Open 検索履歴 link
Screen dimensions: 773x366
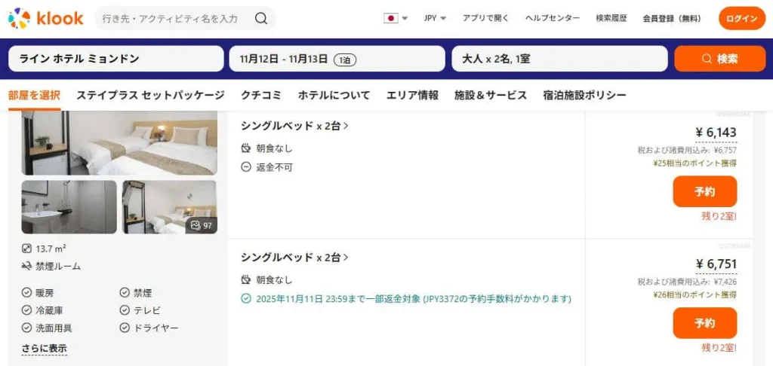[x=611, y=18]
